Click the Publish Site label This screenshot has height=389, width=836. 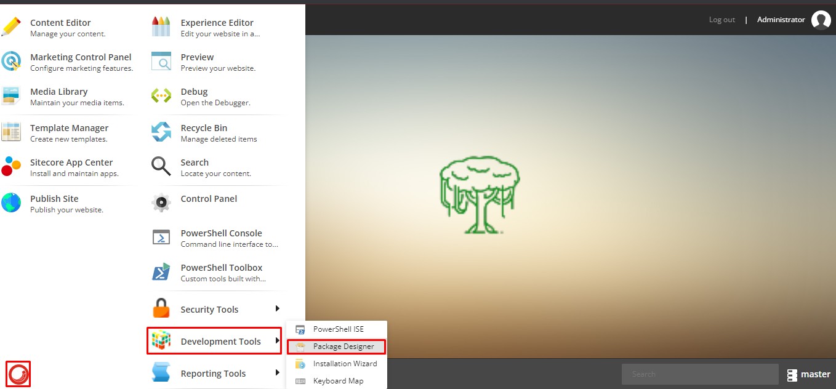click(x=54, y=199)
